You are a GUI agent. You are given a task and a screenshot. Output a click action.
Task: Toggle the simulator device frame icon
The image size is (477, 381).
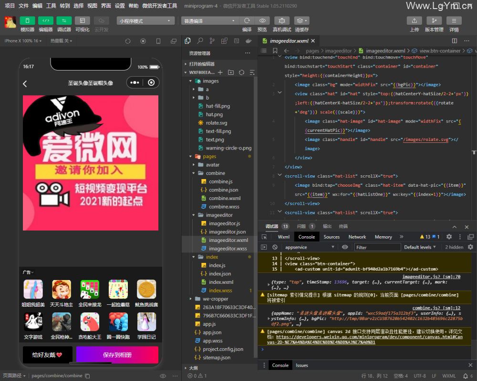[158, 41]
